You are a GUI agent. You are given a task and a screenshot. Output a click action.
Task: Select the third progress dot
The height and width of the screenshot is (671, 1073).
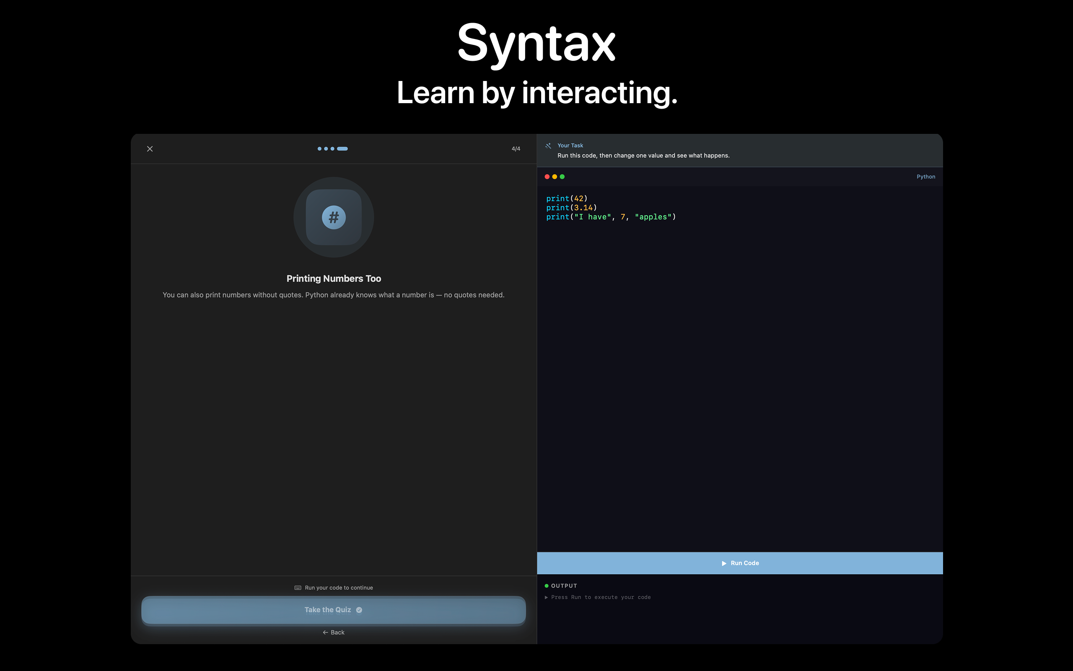click(x=332, y=148)
